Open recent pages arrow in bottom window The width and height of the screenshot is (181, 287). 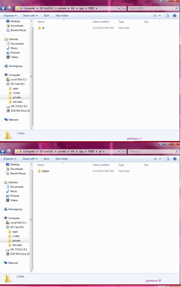(13, 151)
